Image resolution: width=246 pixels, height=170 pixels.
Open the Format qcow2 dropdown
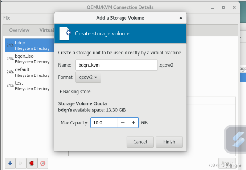[x=88, y=77]
